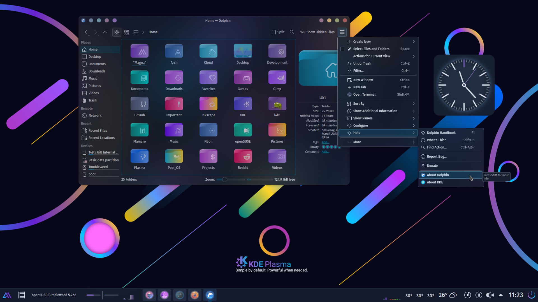Click the 124.9 GiB free space bar

260,180
